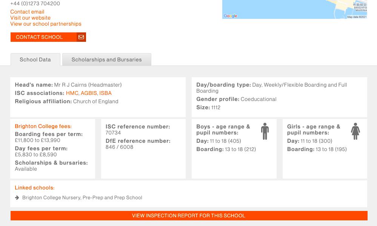Click the Google logo on the map
This screenshot has width=377, height=226.
230,16
